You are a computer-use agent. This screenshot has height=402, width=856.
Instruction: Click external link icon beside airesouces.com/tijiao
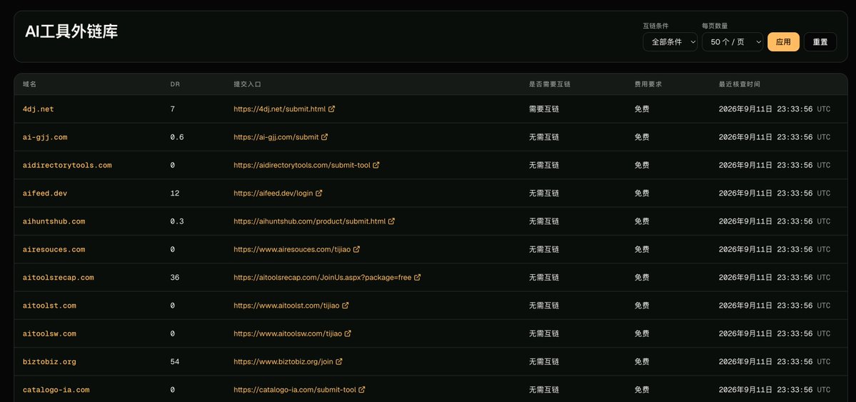coord(356,249)
